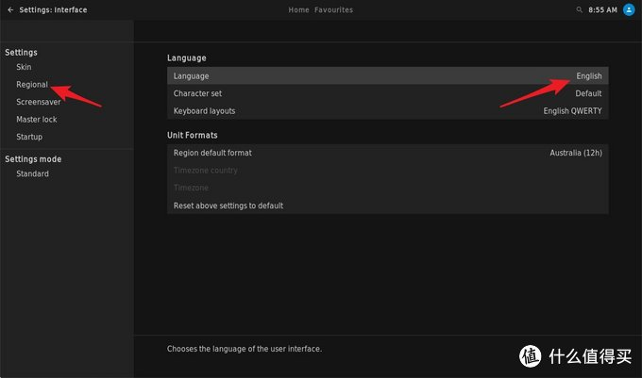Viewport: 642px width, 378px height.
Task: Click the back arrow beside Settings: Interface
Action: [x=9, y=9]
